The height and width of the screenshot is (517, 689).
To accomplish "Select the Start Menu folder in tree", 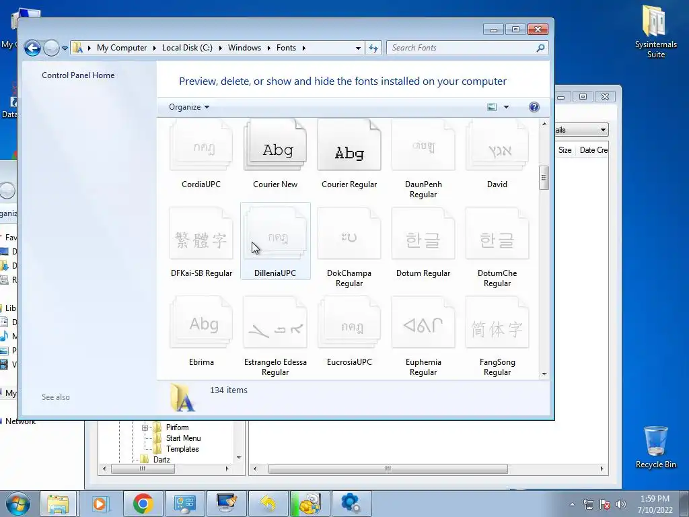I will pos(183,438).
